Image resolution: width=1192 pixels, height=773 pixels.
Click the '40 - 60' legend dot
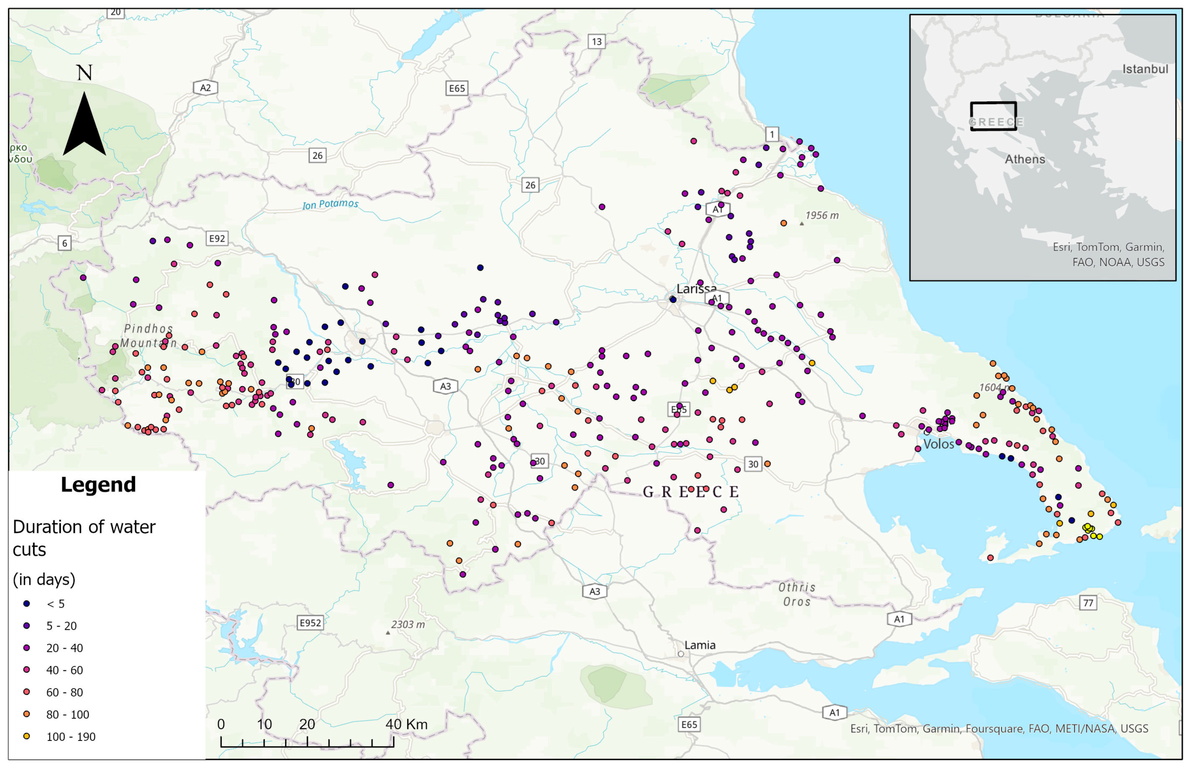pyautogui.click(x=26, y=670)
